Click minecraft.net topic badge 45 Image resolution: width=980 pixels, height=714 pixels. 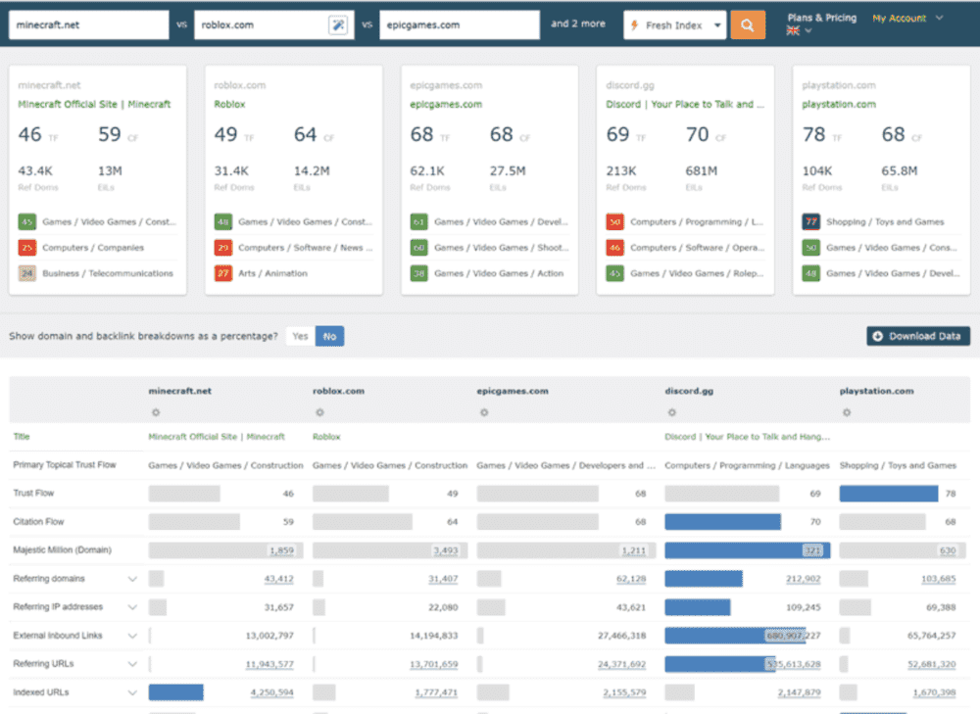coord(26,221)
